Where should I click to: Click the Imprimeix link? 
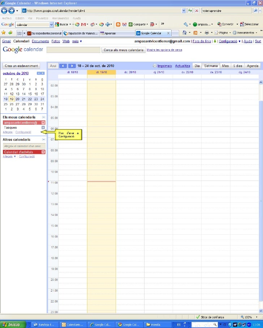click(165, 66)
